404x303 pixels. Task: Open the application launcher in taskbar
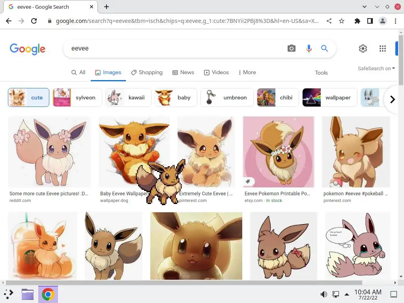tap(9, 294)
